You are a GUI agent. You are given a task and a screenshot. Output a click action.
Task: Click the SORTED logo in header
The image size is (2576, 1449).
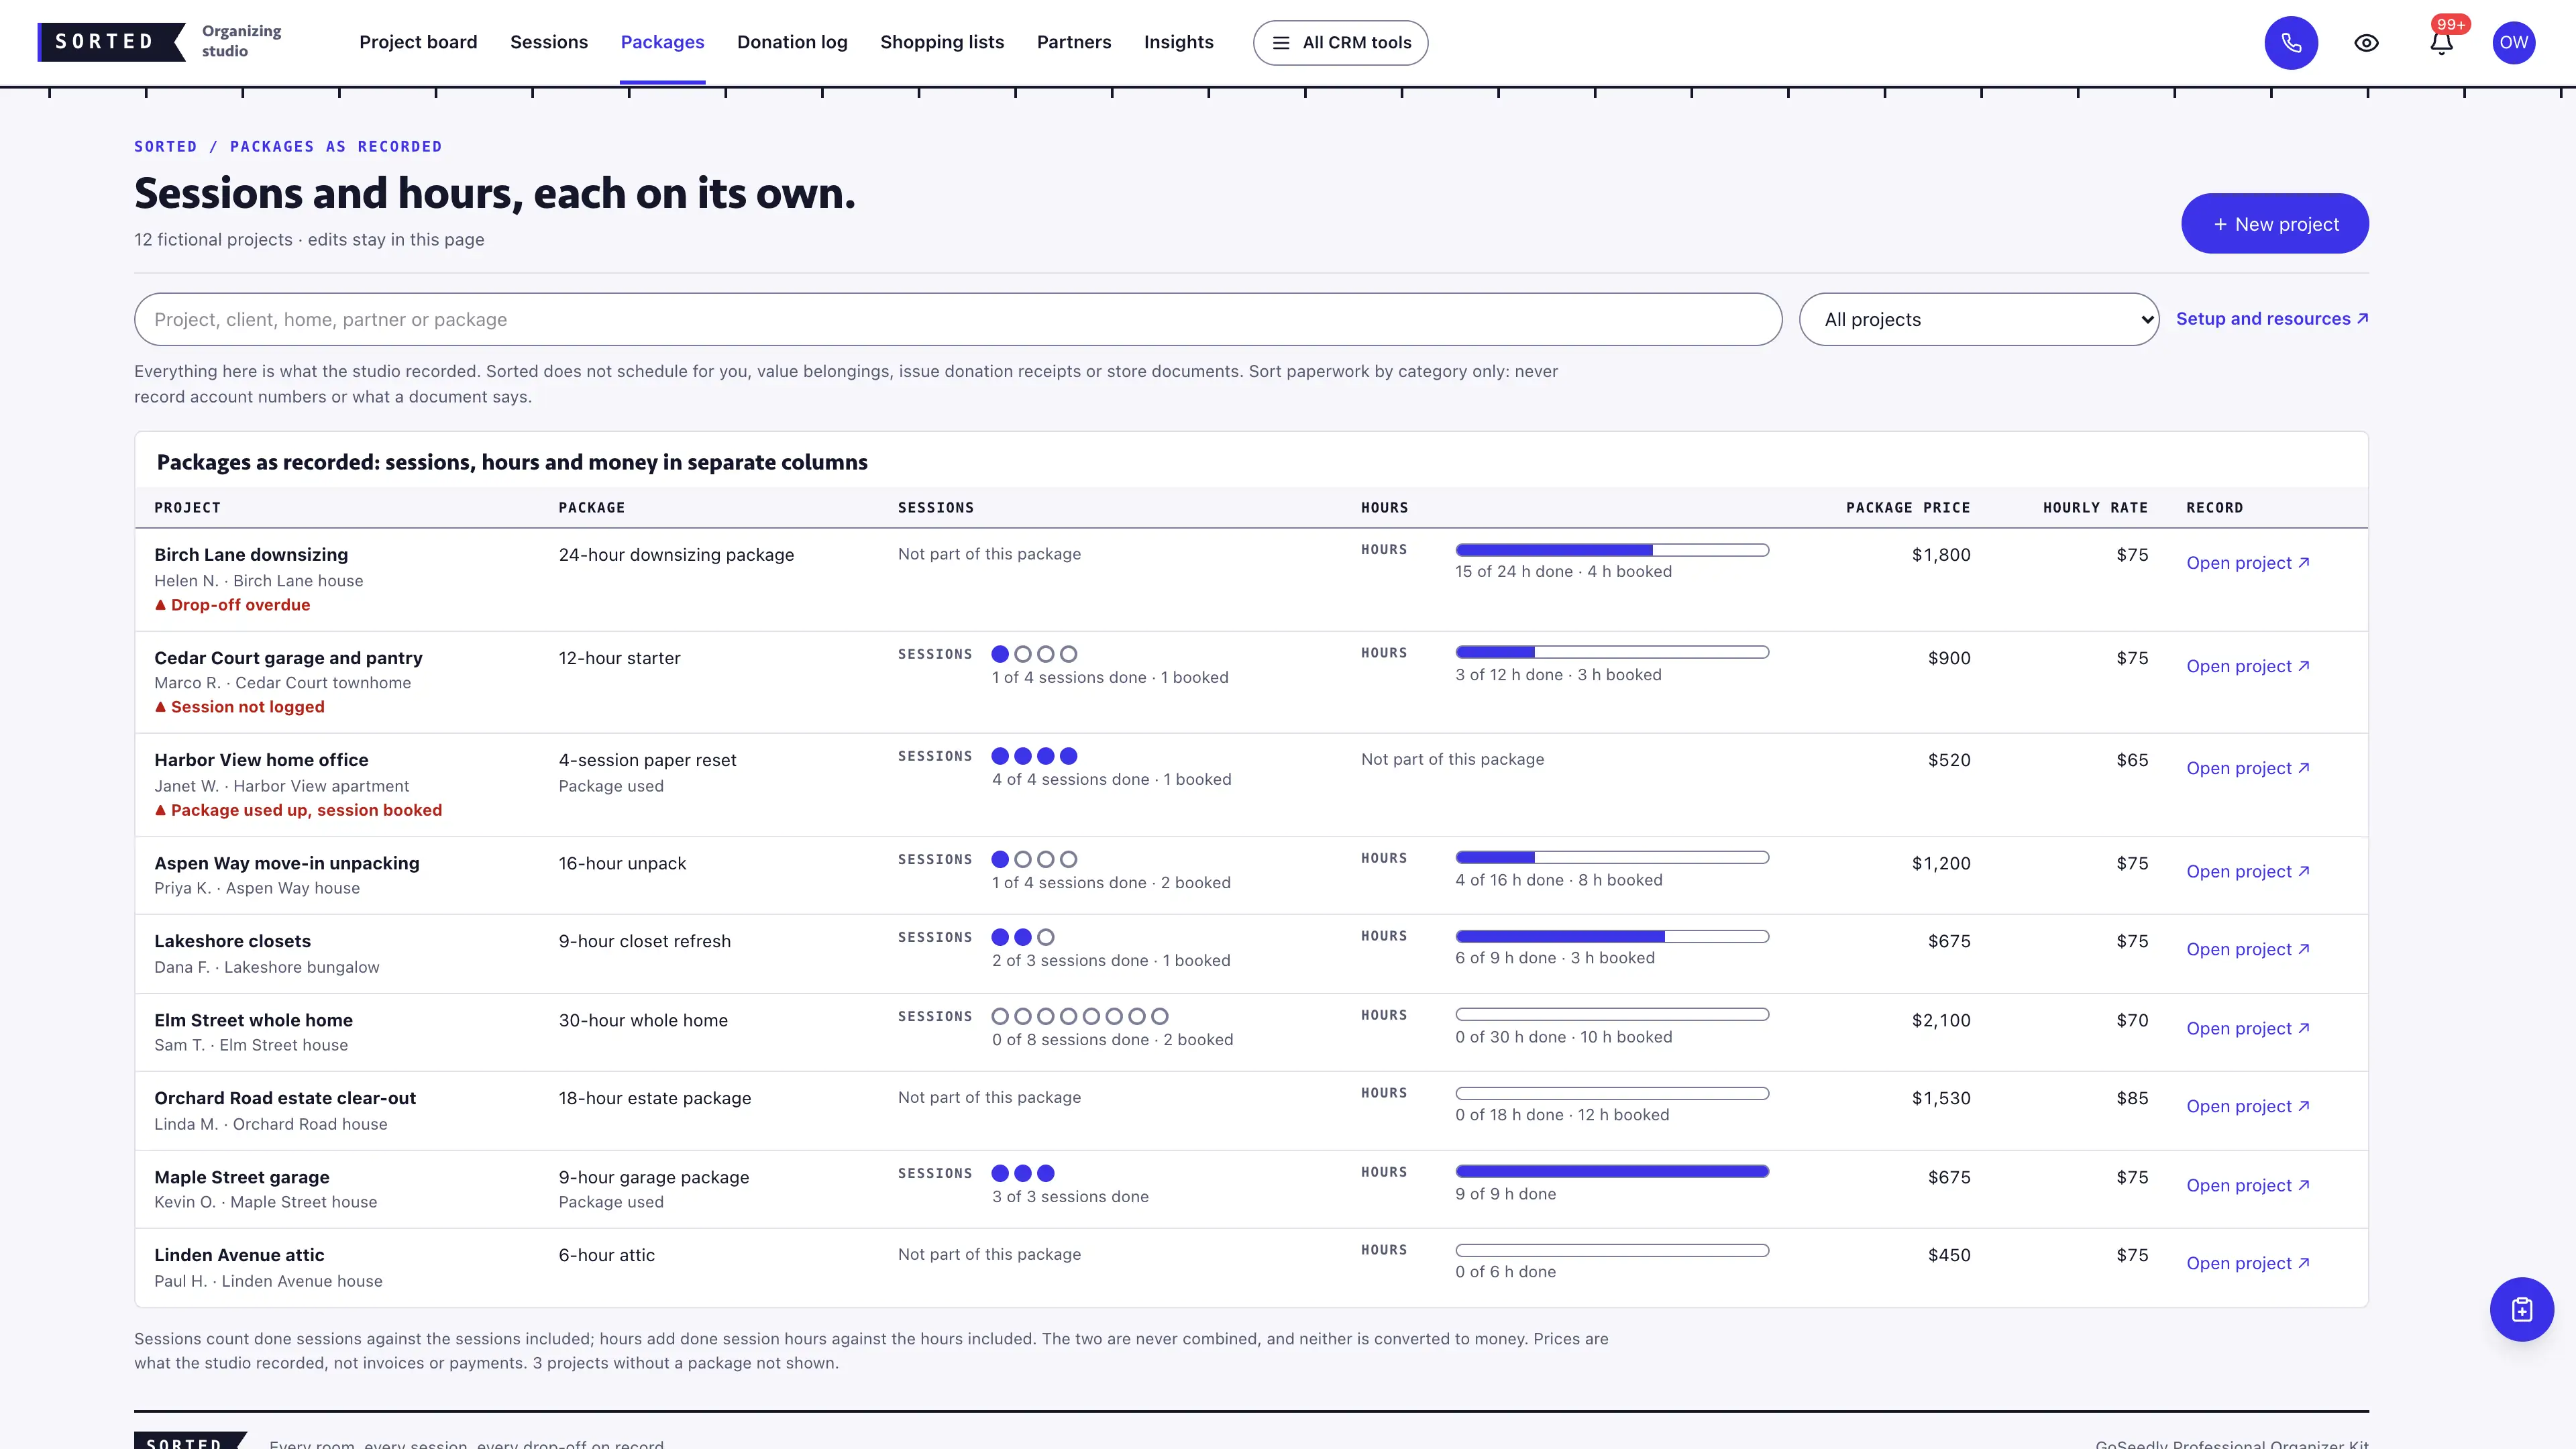tap(111, 42)
